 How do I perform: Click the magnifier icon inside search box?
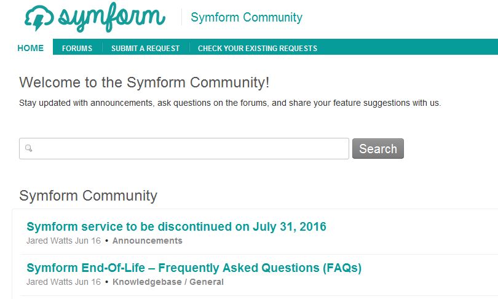tap(28, 148)
